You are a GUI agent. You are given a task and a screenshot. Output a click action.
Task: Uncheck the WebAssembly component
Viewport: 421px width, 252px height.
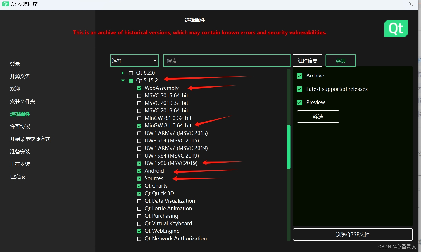(x=139, y=88)
